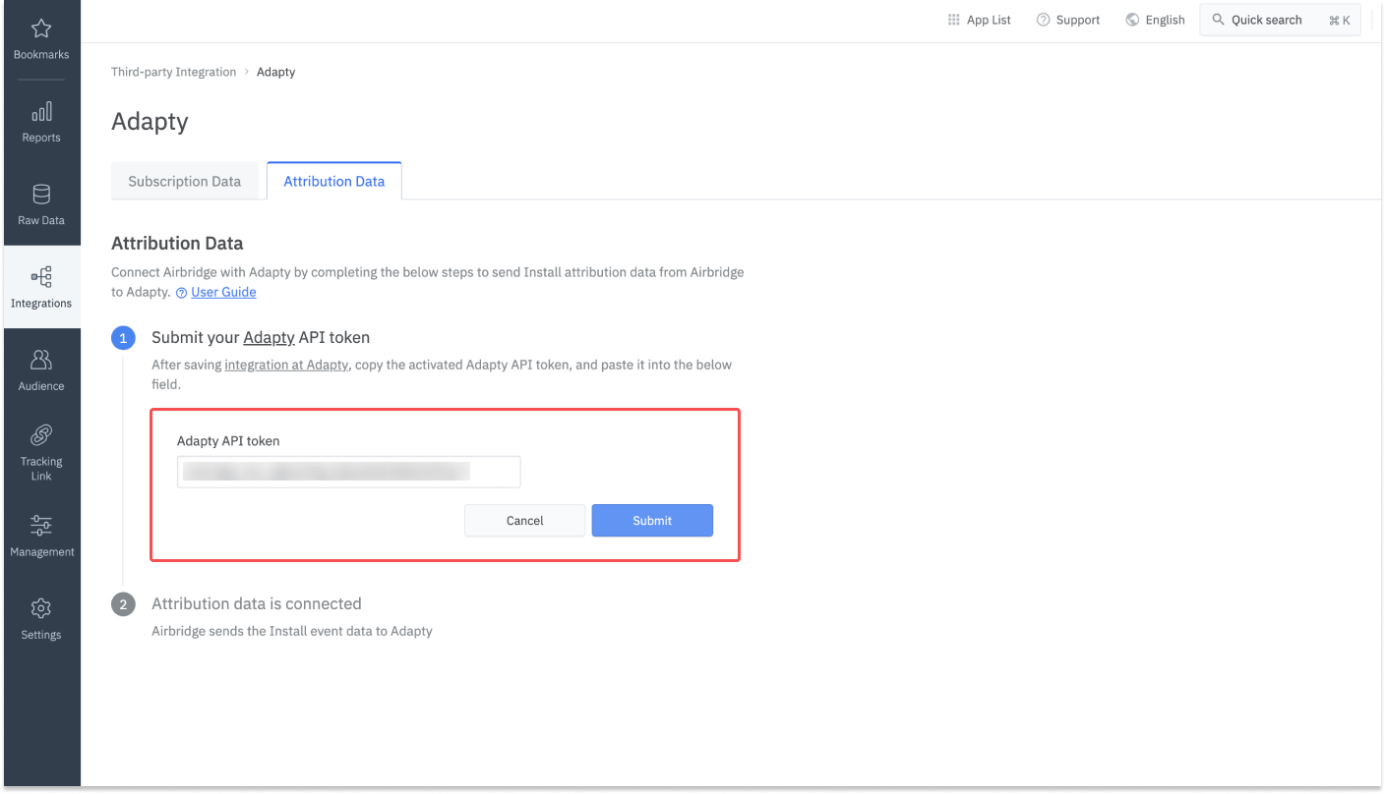
Task: Open Raw Data database icon
Action: pos(41,194)
